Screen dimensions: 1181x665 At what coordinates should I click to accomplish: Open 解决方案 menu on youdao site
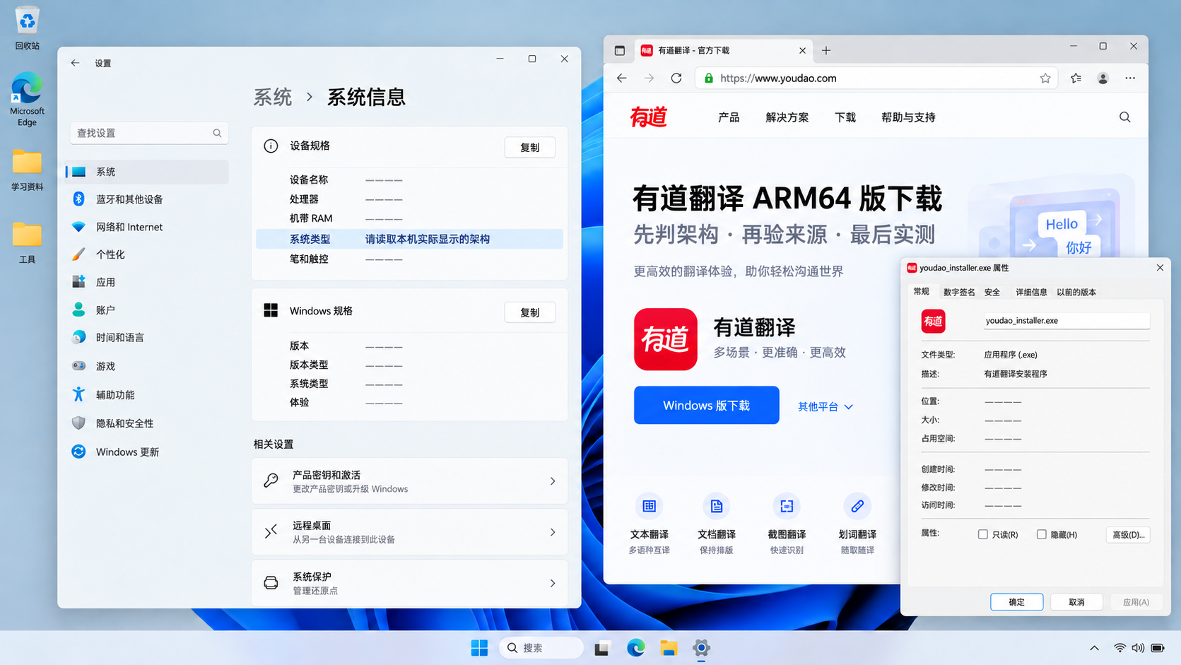tap(787, 117)
